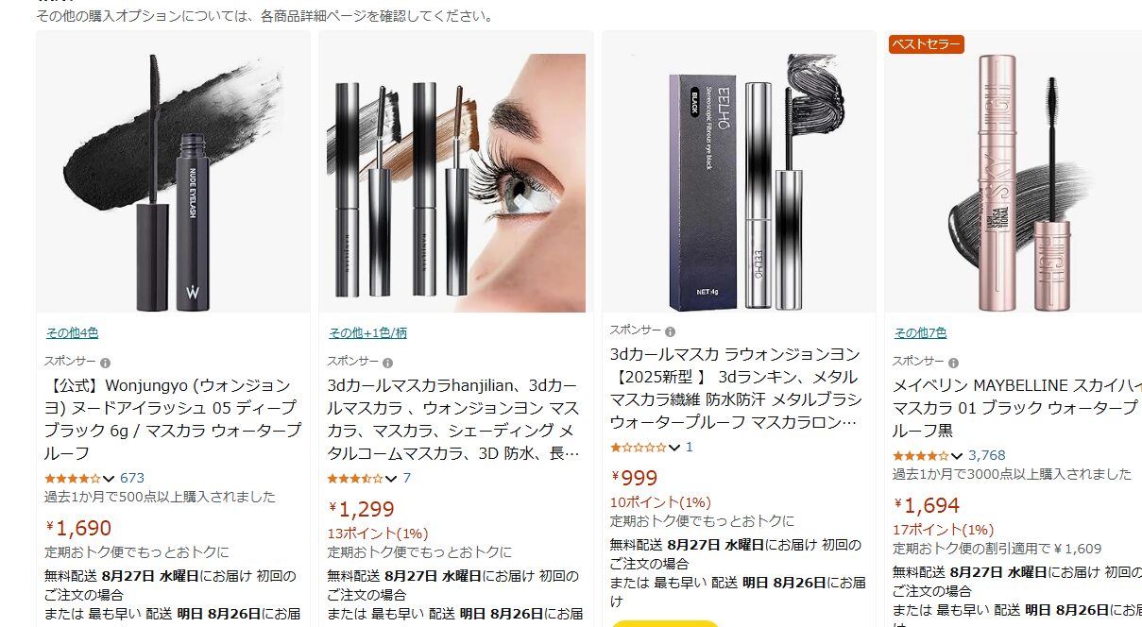Click sponsor info icon on Maybelline mascara
Viewport: 1142px width, 627px height.
click(x=954, y=362)
